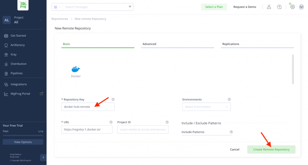Click the add user icon
The height and width of the screenshot is (165, 308).
269,7
